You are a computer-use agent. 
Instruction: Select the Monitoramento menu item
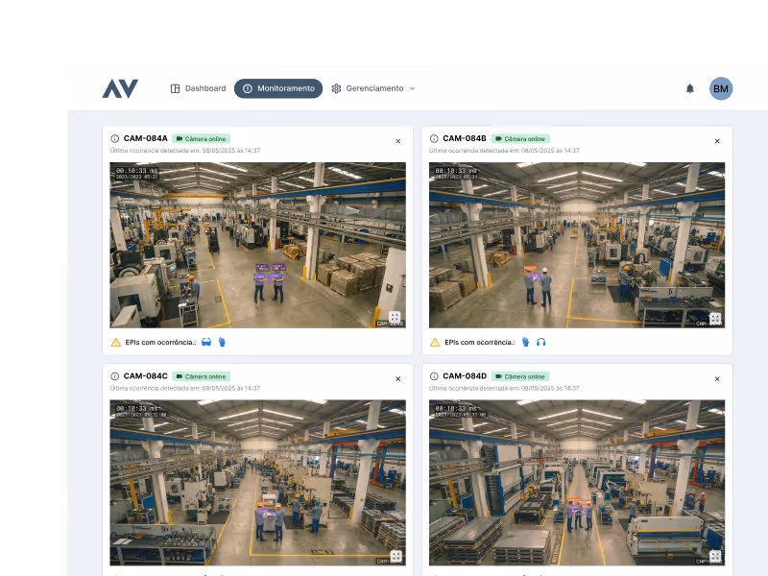[277, 88]
